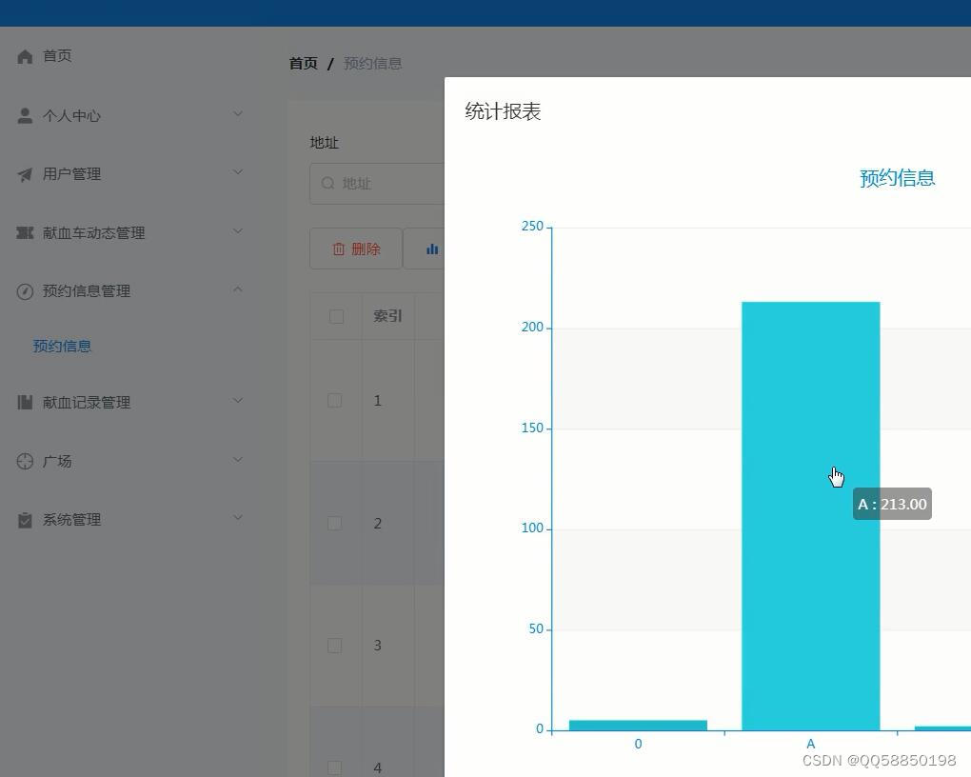Open 首页 from the breadcrumb
This screenshot has width=971, height=777.
click(x=303, y=63)
